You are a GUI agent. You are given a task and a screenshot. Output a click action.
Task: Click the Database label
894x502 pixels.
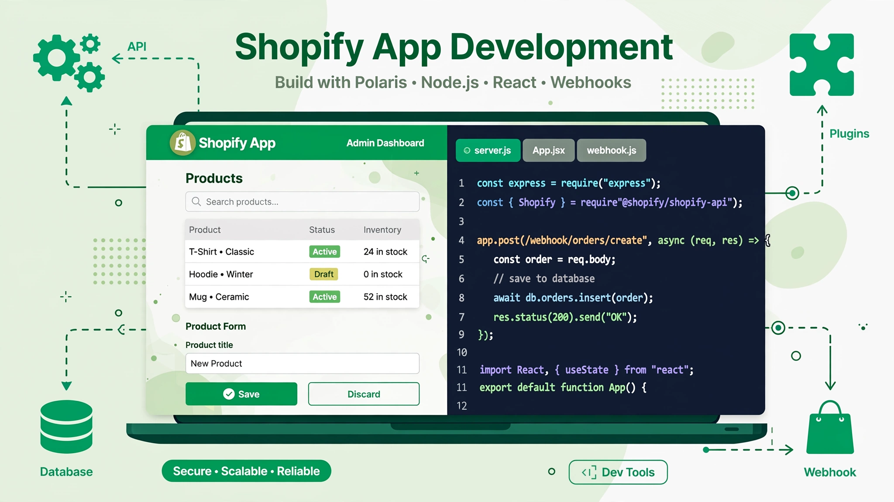(66, 472)
